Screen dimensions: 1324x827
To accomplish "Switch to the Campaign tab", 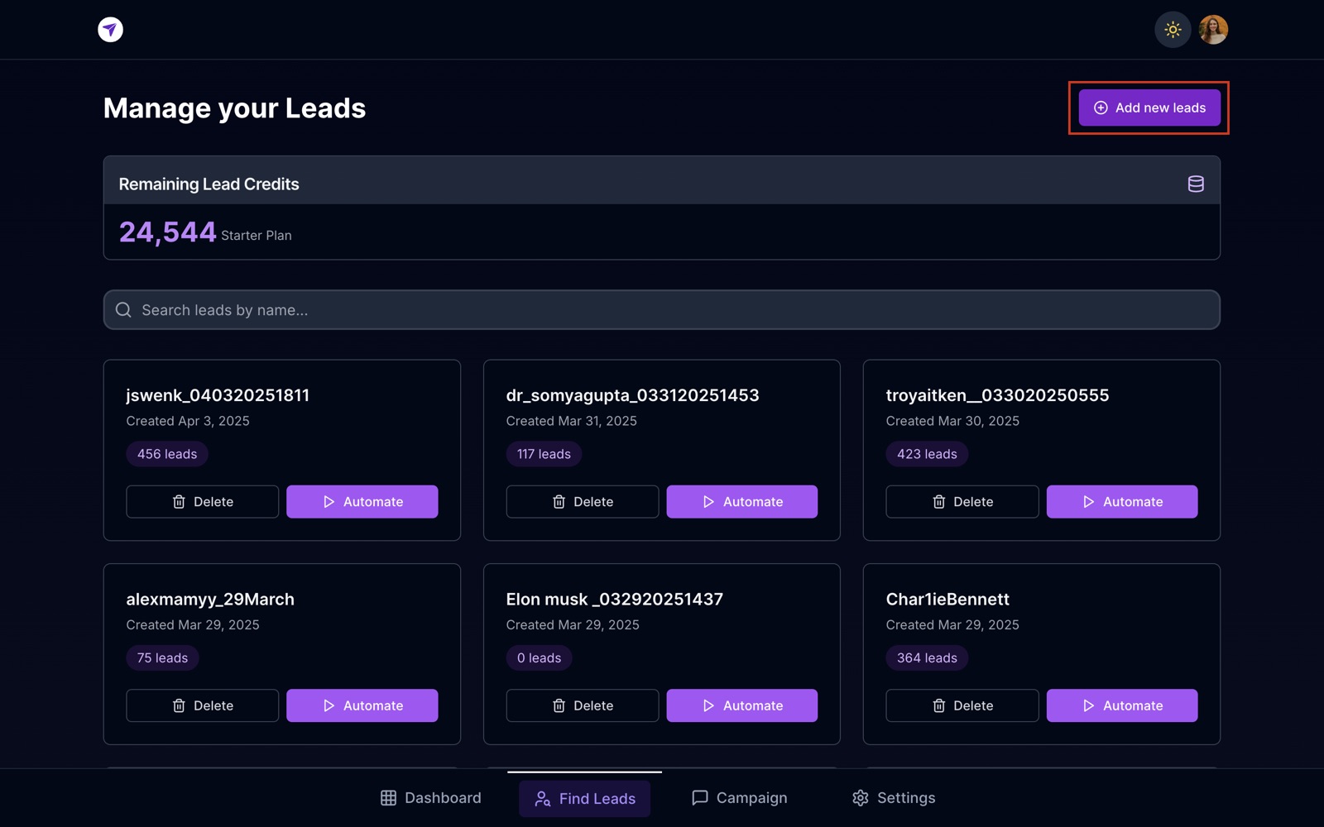I will [739, 798].
